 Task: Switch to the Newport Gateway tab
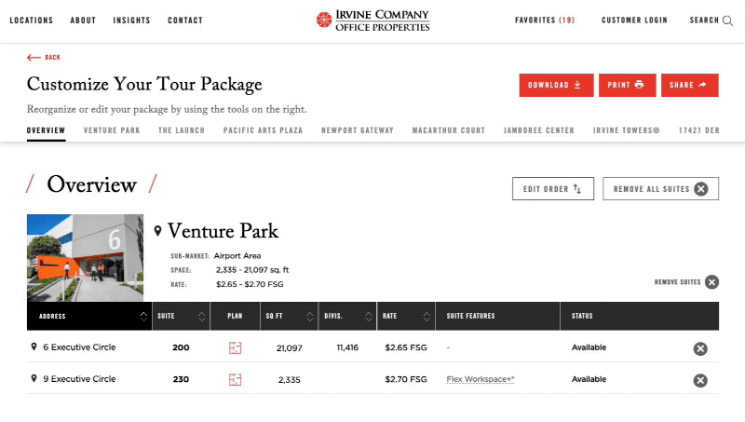point(358,130)
